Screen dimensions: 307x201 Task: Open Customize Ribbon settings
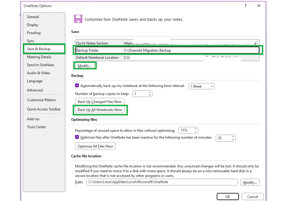41,100
